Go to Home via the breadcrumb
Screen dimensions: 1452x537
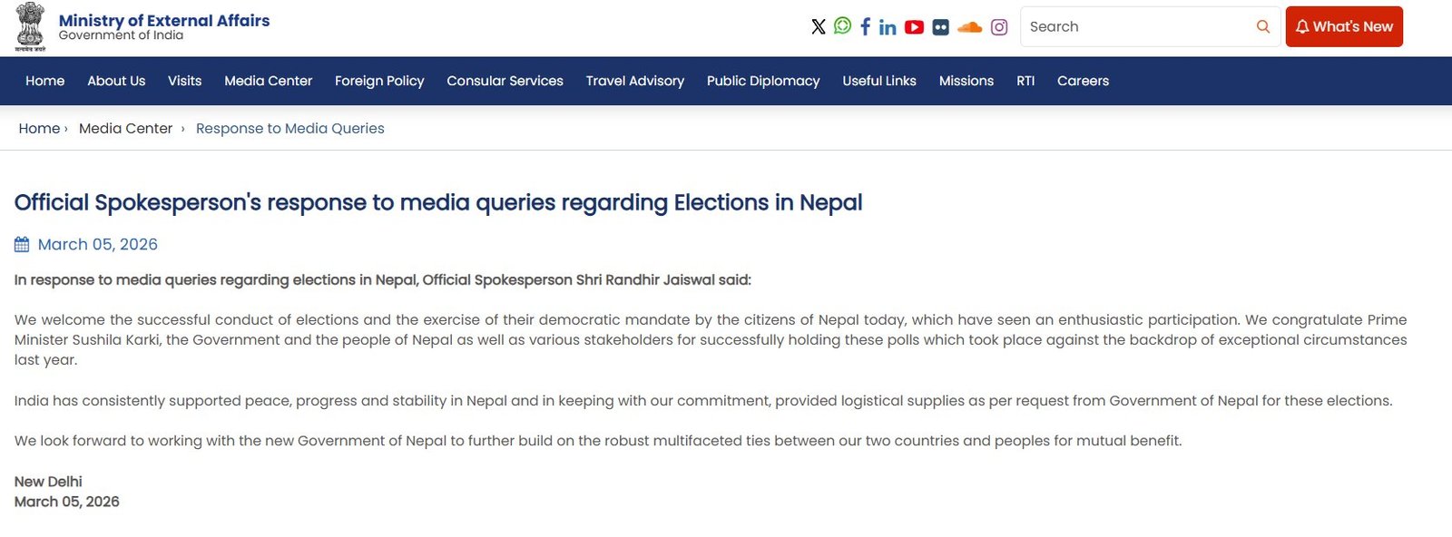pyautogui.click(x=39, y=129)
